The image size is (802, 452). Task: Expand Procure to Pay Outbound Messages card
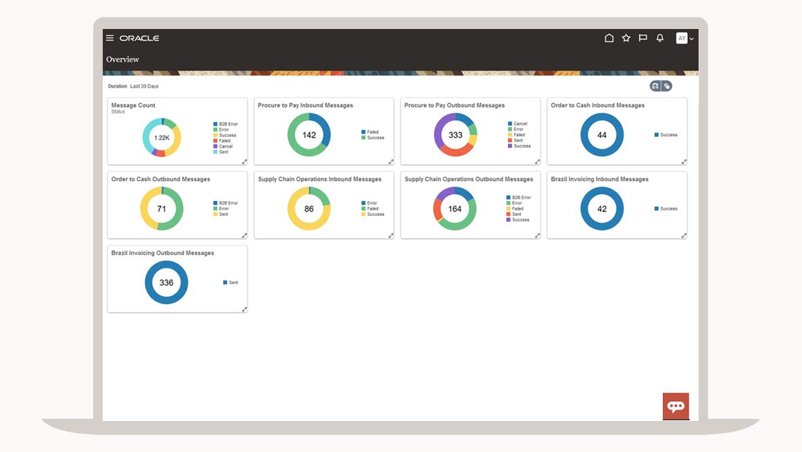(537, 162)
